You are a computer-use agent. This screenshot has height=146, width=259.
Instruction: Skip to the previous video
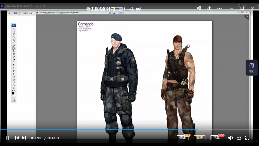[x=17, y=138]
